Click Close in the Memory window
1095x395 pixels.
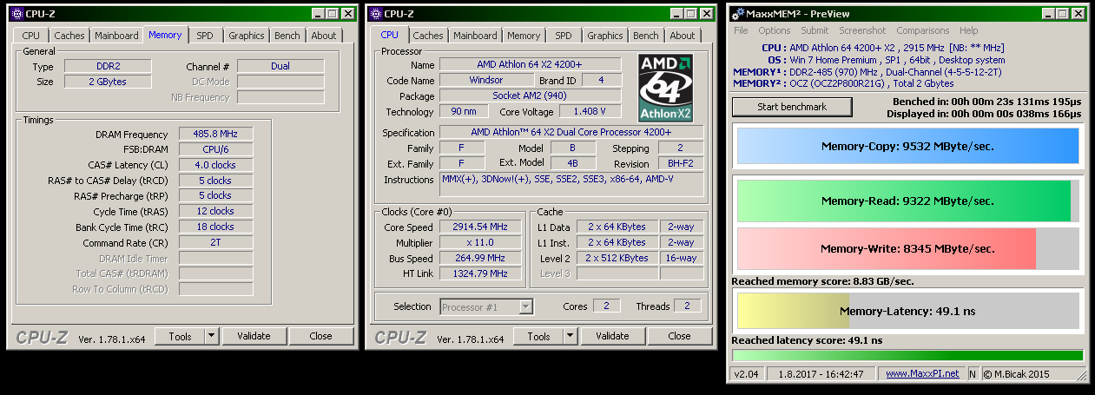(320, 336)
